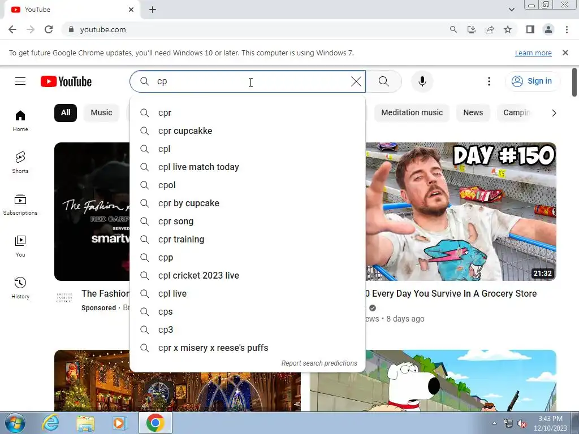Clear the search query with X
This screenshot has height=434, width=579.
[x=356, y=81]
